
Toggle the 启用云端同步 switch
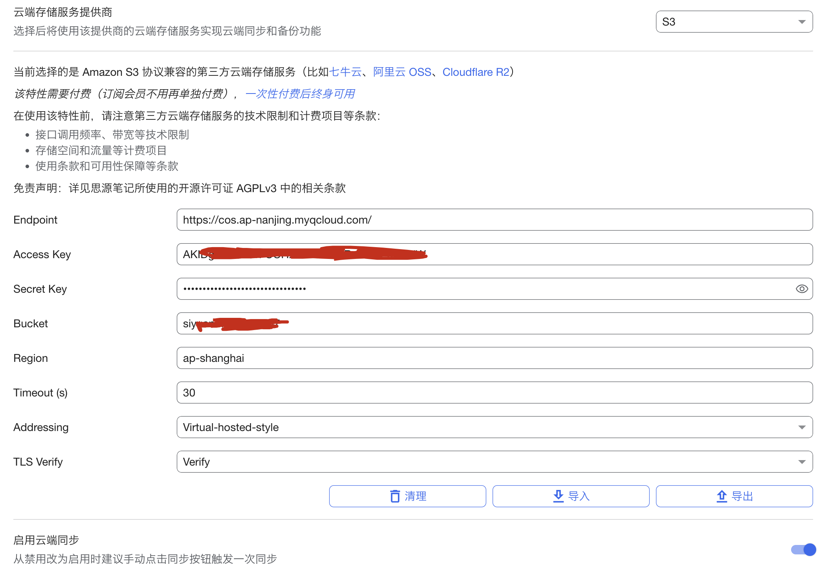point(803,549)
